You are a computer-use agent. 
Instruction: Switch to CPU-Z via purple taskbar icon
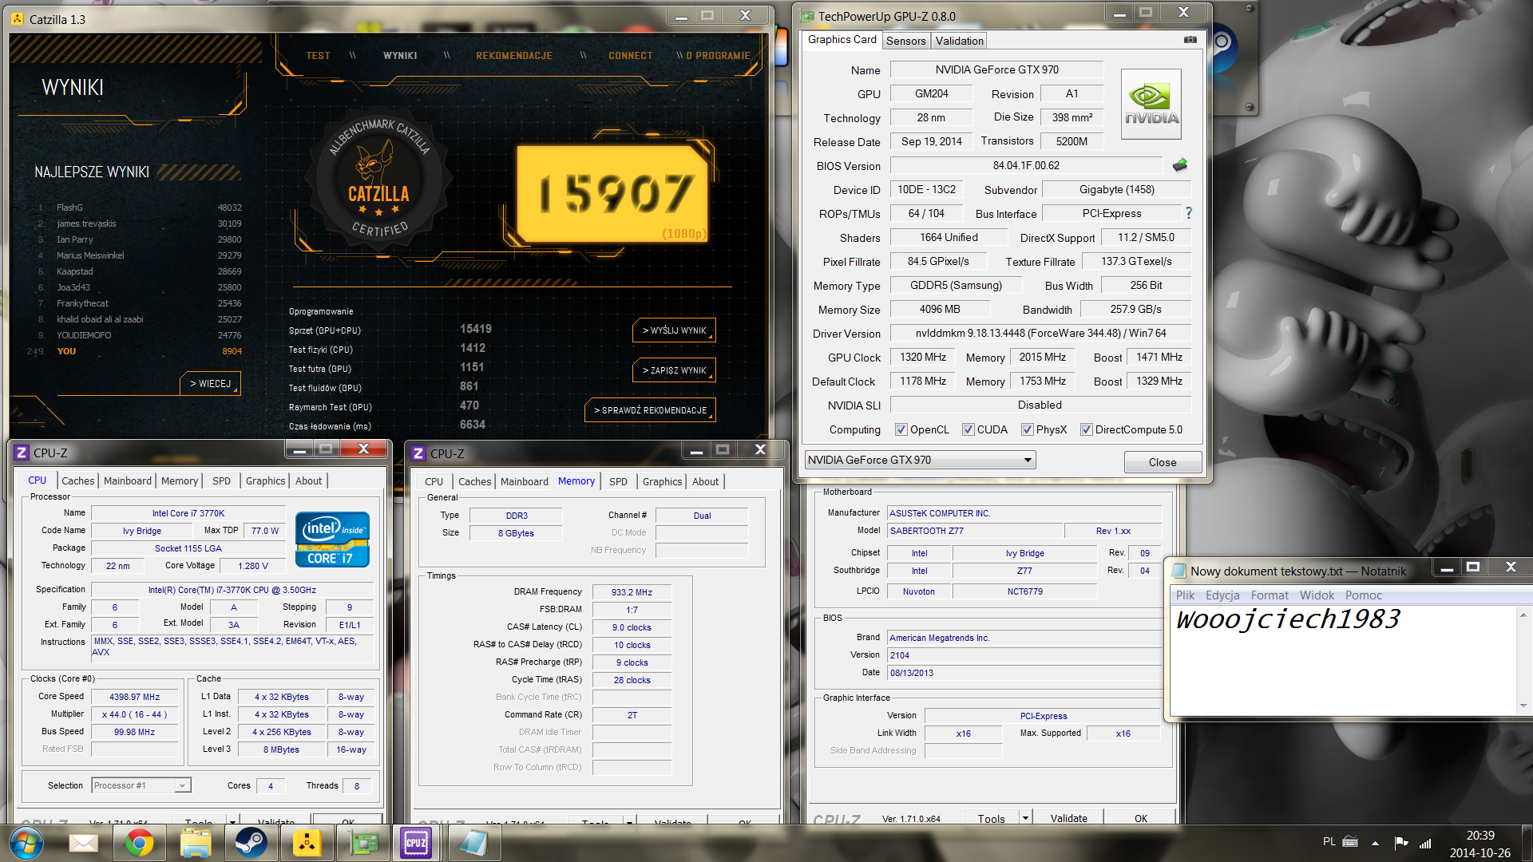pos(416,843)
